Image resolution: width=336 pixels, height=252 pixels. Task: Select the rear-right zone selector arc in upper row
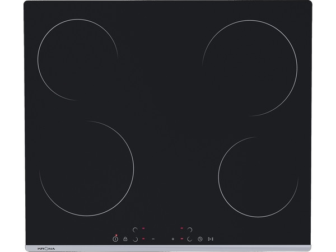(x=190, y=230)
